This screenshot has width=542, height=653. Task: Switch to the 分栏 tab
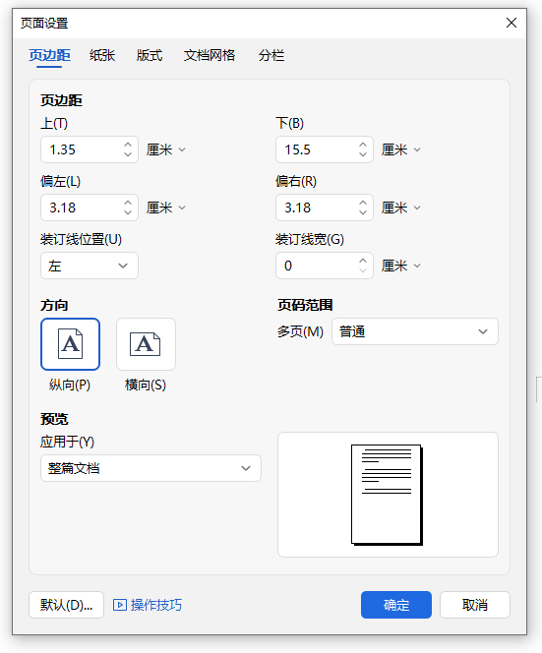click(271, 55)
